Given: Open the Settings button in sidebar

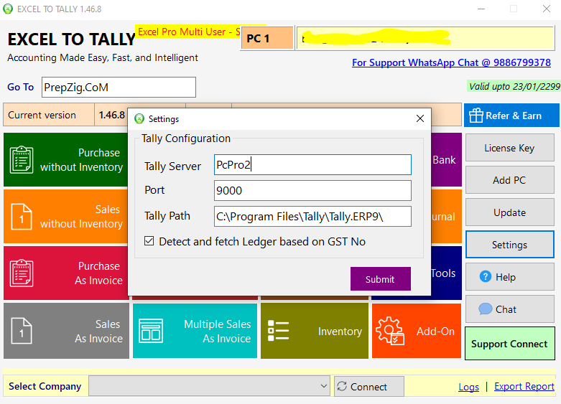Looking at the screenshot, I should pyautogui.click(x=509, y=245).
